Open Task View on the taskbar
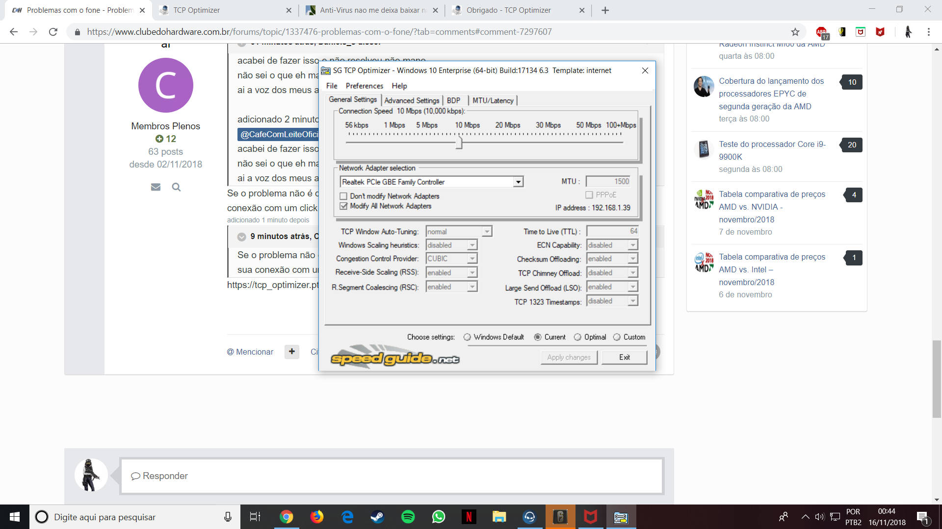 tap(255, 517)
